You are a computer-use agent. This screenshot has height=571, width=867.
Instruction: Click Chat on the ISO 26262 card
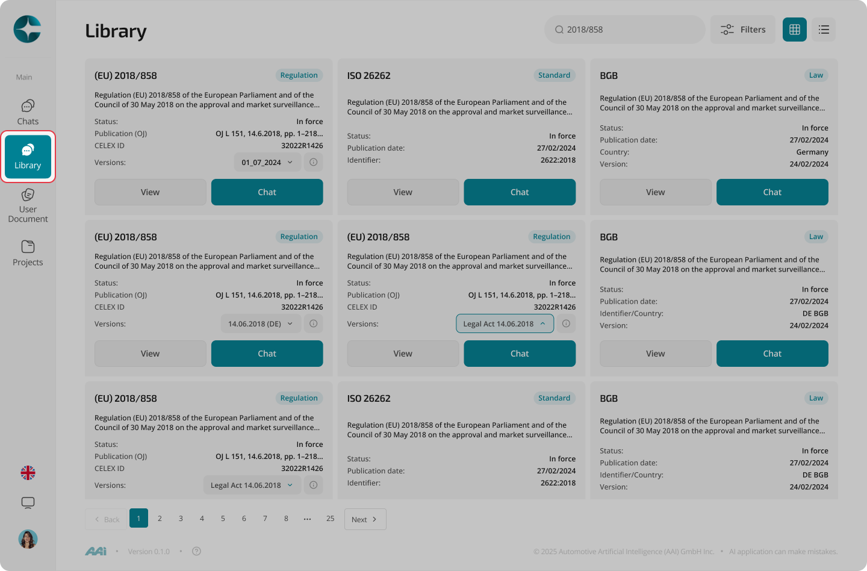520,192
